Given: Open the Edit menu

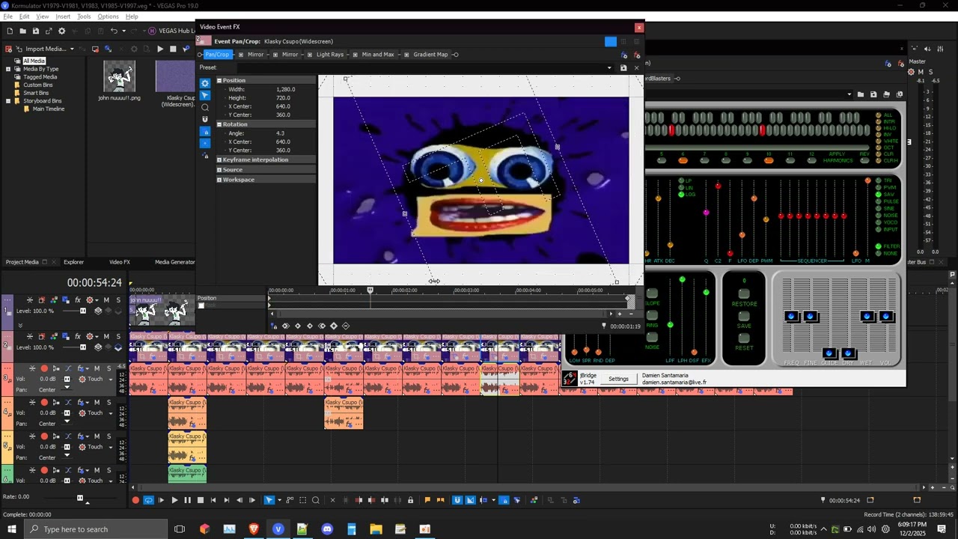Looking at the screenshot, I should [25, 16].
